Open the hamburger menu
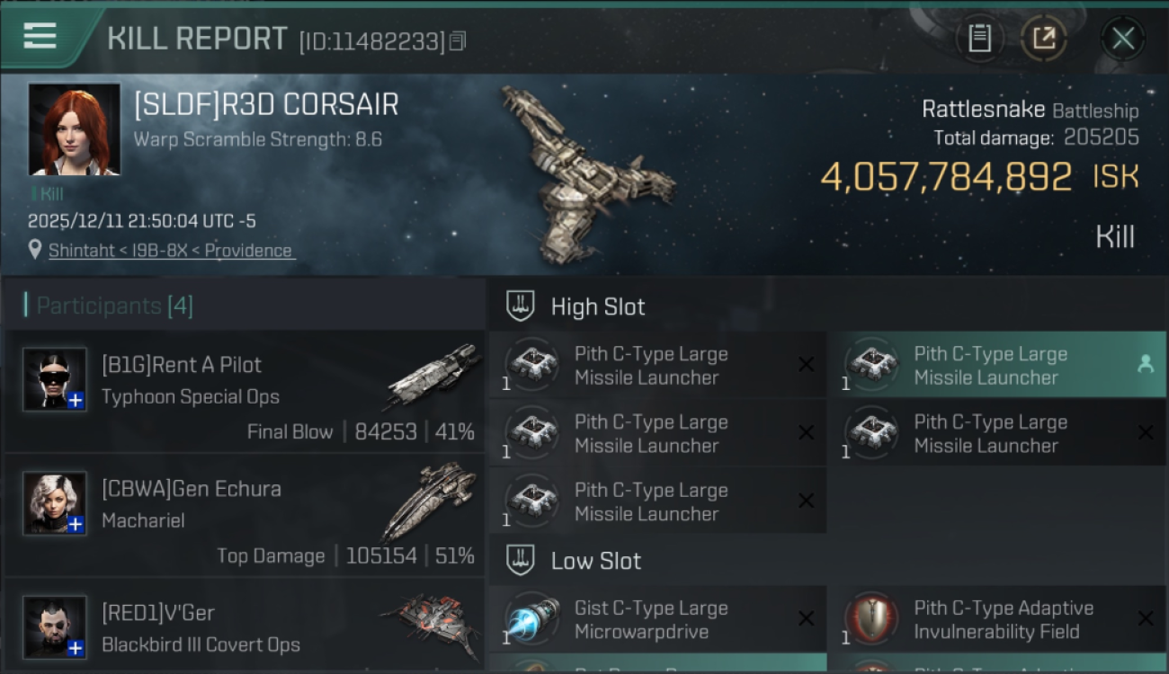This screenshot has height=674, width=1169. [40, 36]
